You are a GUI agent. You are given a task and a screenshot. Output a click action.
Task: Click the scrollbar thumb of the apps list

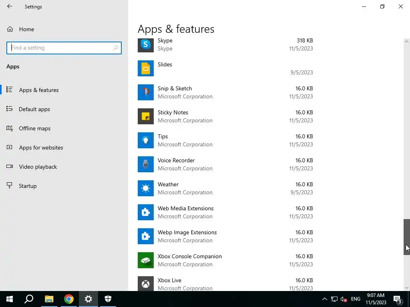(x=407, y=237)
